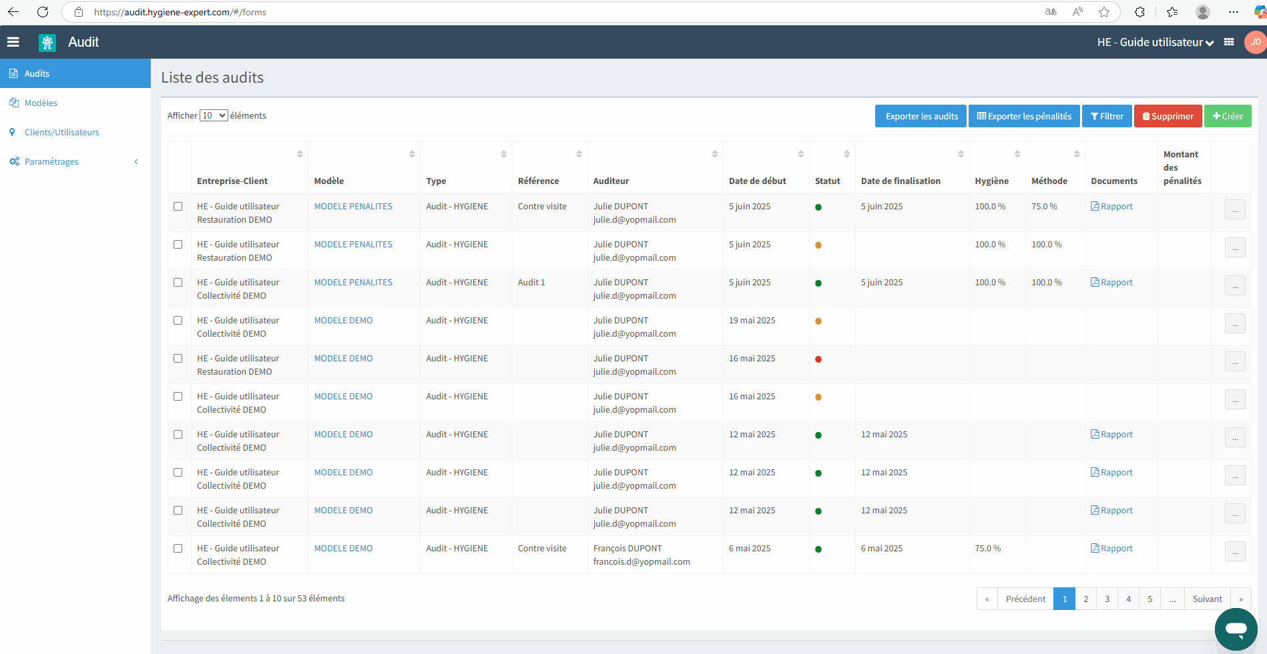Open the Modèles sidebar item
1267x654 pixels.
point(75,103)
